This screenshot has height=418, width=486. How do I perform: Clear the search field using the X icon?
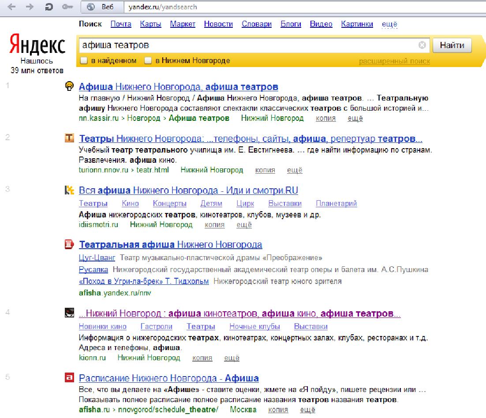pyautogui.click(x=422, y=45)
